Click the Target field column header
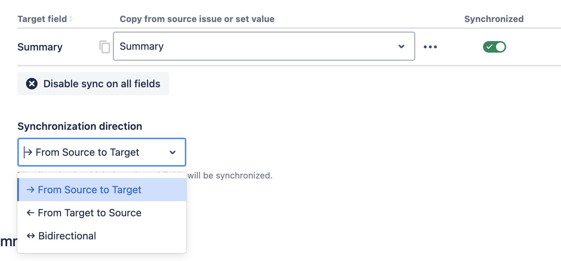This screenshot has height=261, width=561. click(42, 19)
